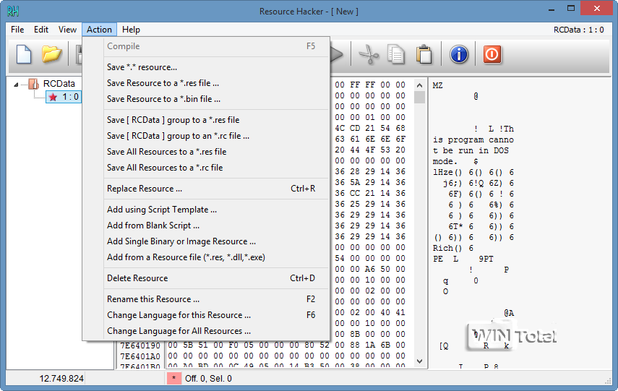Click the red asterisk status indicator
The height and width of the screenshot is (391, 618).
[x=173, y=379]
